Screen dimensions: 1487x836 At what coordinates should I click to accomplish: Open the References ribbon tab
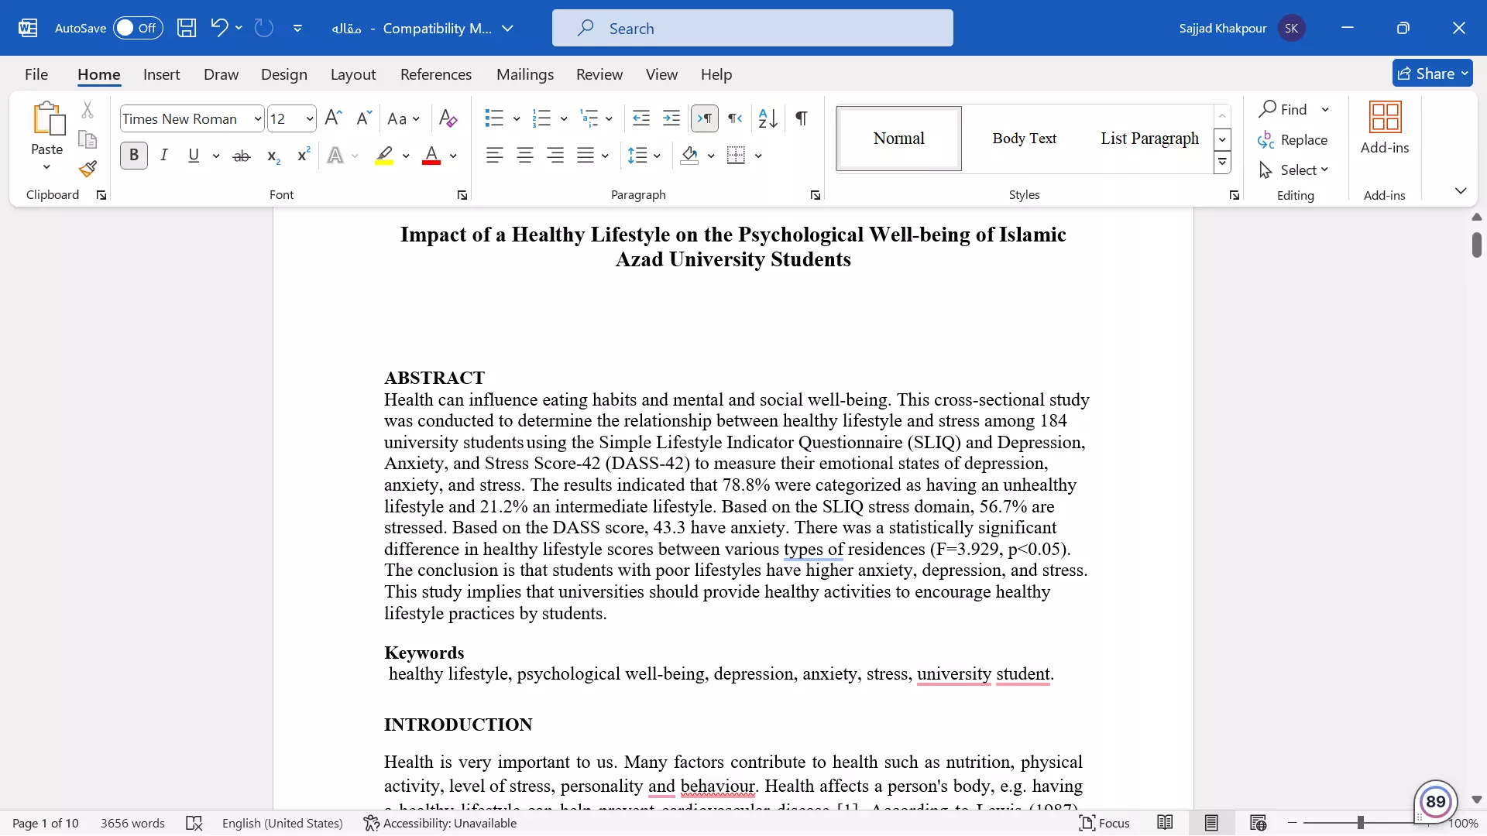point(435,74)
